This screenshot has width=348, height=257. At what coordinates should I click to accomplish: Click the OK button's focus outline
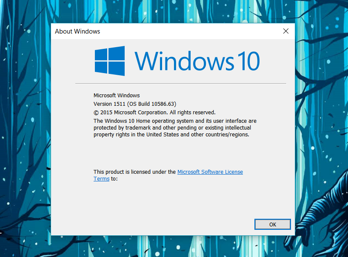tap(272, 224)
